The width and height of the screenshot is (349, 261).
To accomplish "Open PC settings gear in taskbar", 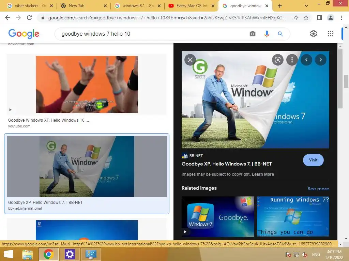I will (70, 254).
